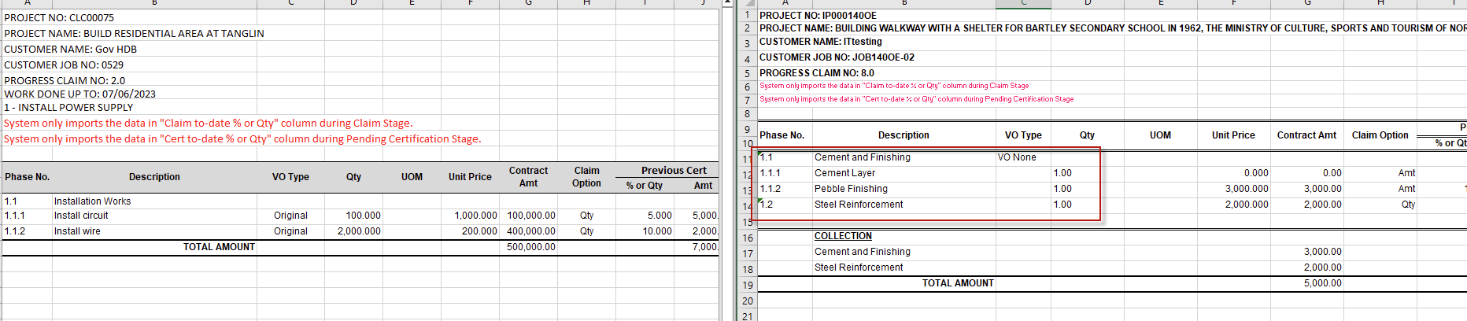This screenshot has height=321, width=1467.
Task: Select 'UOM' header in left sheet
Action: [412, 176]
